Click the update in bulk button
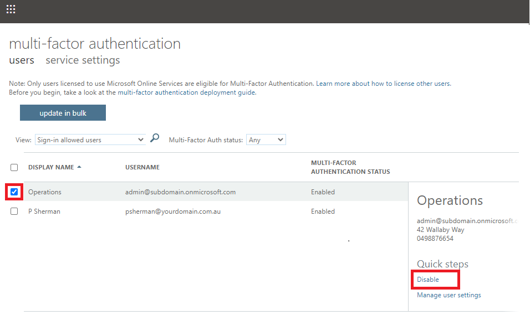This screenshot has width=530, height=315. click(x=63, y=113)
